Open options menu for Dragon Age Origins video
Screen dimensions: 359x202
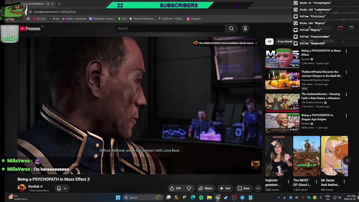pos(346,116)
